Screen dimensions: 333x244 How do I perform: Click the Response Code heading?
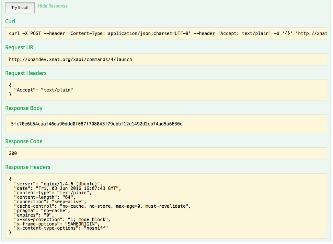[x=24, y=141]
